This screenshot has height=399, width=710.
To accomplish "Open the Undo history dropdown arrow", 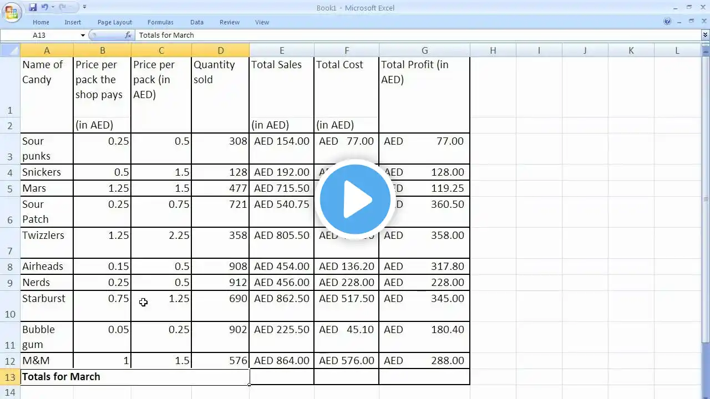I will pos(52,7).
